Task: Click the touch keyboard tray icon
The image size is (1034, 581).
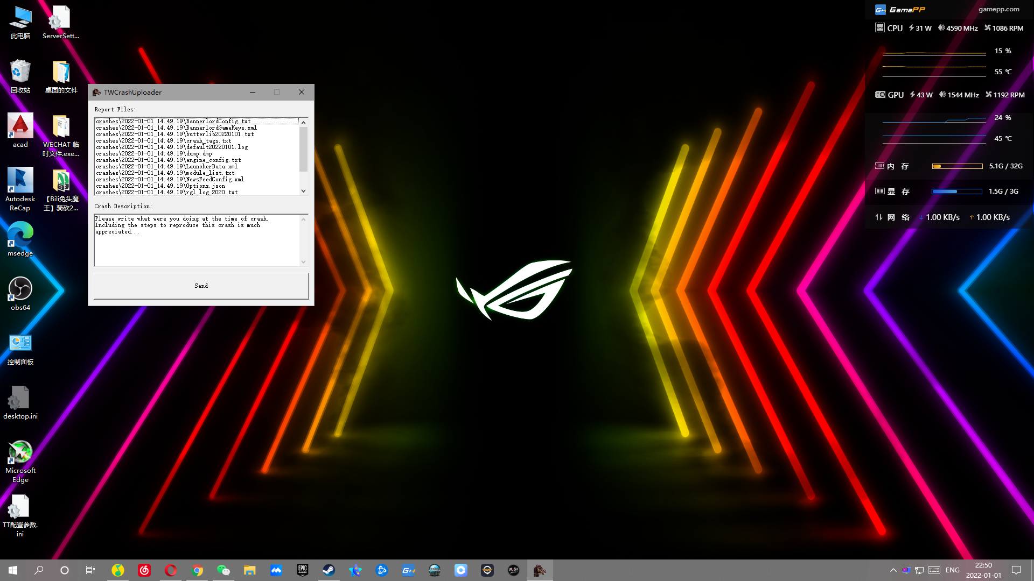Action: (x=934, y=570)
